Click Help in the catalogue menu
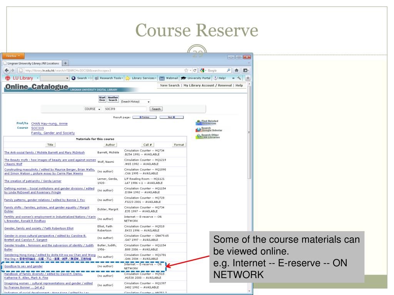This screenshot has height=295, width=394. pyautogui.click(x=239, y=85)
